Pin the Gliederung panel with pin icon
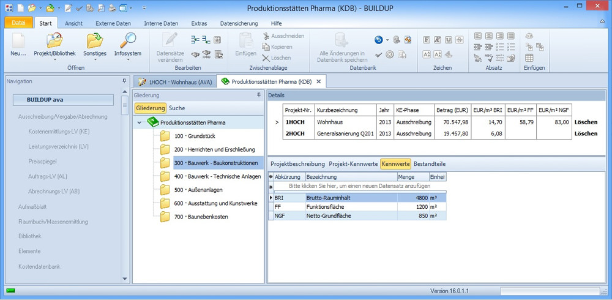Screen dimensions: 612x300 259,95
